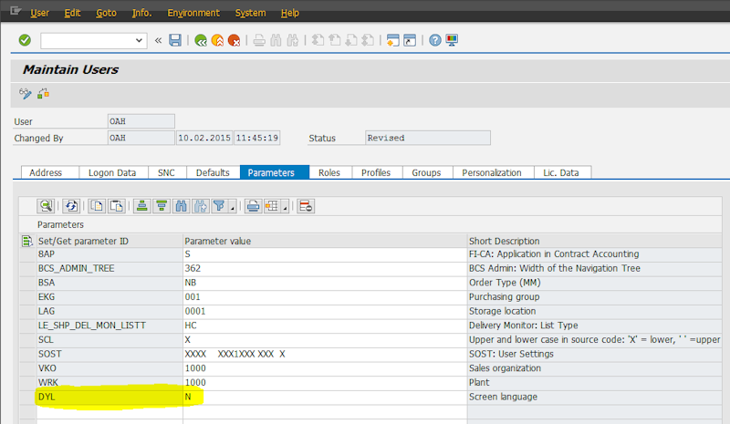Image resolution: width=730 pixels, height=424 pixels.
Task: Open the Environment menu
Action: click(193, 13)
